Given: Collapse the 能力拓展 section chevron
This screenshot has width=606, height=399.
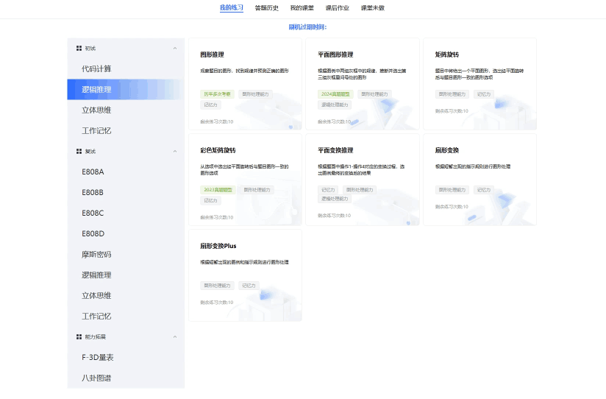Looking at the screenshot, I should pyautogui.click(x=174, y=336).
